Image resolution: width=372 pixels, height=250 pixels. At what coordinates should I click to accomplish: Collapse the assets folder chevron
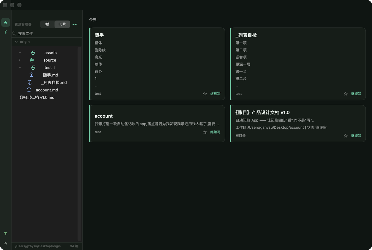click(x=20, y=53)
